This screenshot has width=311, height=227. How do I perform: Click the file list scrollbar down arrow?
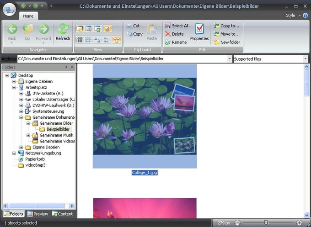[306, 215]
